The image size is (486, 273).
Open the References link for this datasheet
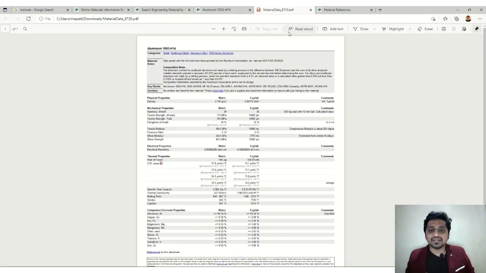coord(153,252)
